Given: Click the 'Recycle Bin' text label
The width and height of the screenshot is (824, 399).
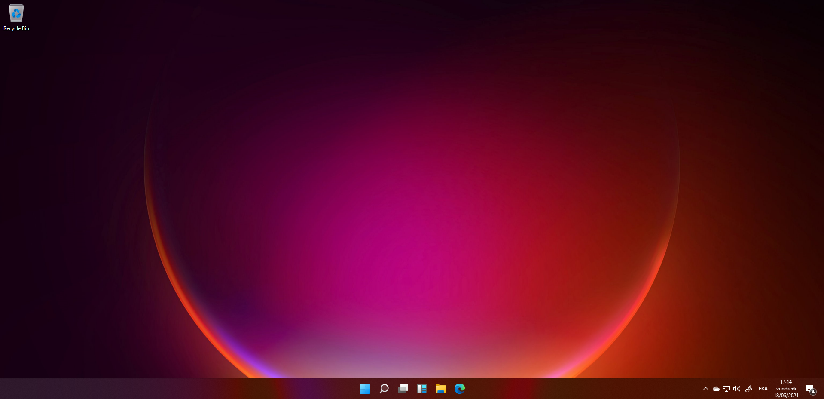Looking at the screenshot, I should (x=16, y=28).
